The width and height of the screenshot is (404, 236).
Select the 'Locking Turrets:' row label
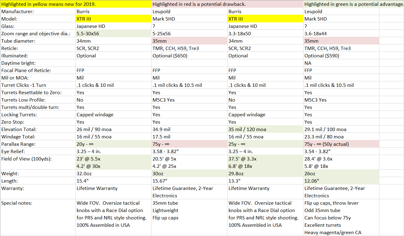point(19,114)
